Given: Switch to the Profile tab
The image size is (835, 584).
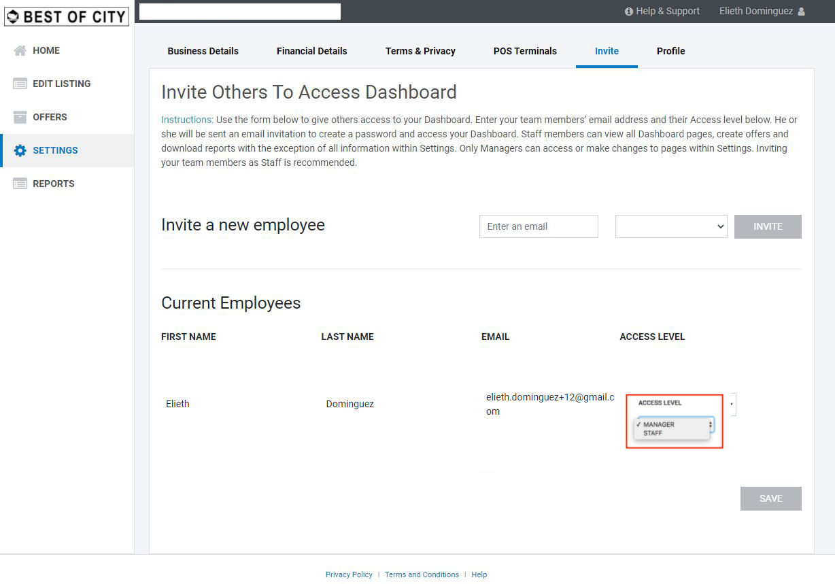Looking at the screenshot, I should click(x=670, y=51).
